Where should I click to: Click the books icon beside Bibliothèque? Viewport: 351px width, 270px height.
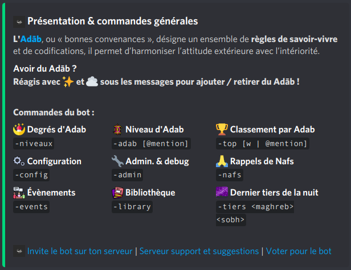[118, 193]
